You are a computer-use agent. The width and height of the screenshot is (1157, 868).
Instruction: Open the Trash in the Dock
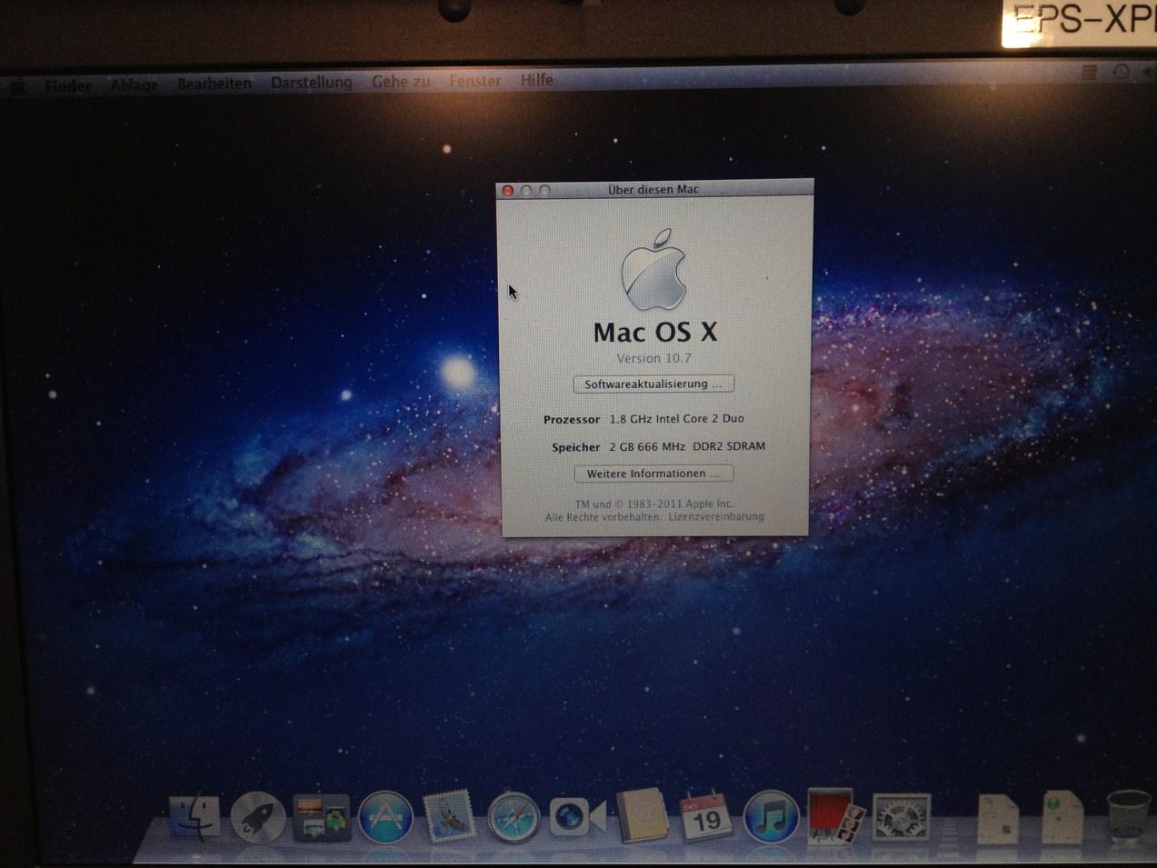[1127, 816]
